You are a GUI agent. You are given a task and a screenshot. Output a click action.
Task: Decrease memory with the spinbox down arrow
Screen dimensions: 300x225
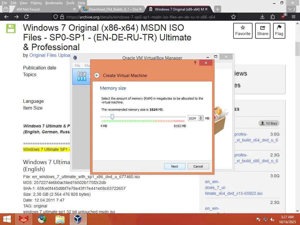pyautogui.click(x=201, y=120)
